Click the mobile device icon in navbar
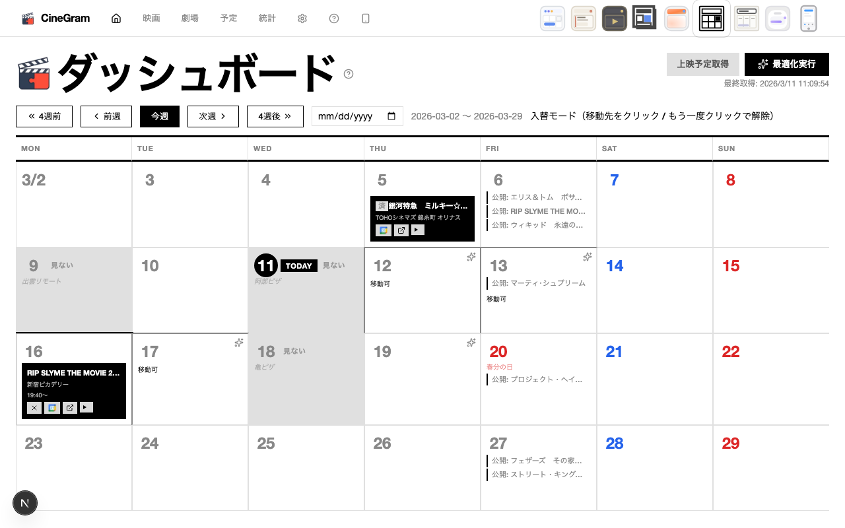 pos(366,18)
